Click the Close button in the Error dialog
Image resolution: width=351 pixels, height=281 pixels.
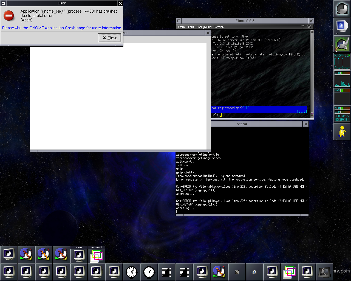click(x=110, y=38)
